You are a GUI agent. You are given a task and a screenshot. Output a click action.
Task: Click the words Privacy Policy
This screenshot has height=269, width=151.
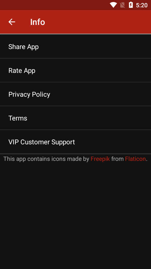click(29, 94)
